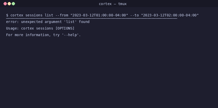Click the --to flag in the command
The image size is (218, 108).
(134, 15)
